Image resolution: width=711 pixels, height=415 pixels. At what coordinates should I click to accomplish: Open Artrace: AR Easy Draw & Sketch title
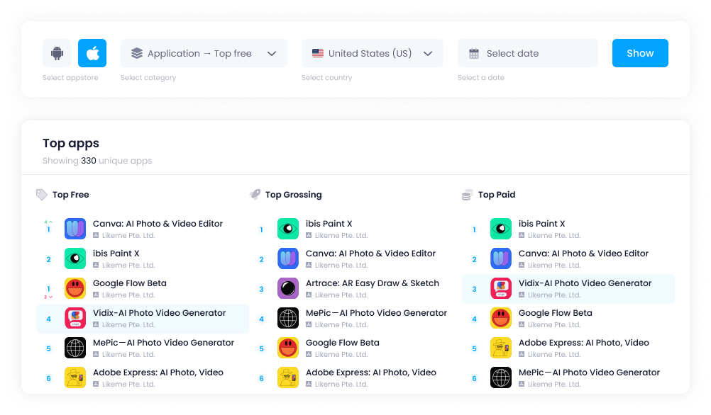coord(373,283)
